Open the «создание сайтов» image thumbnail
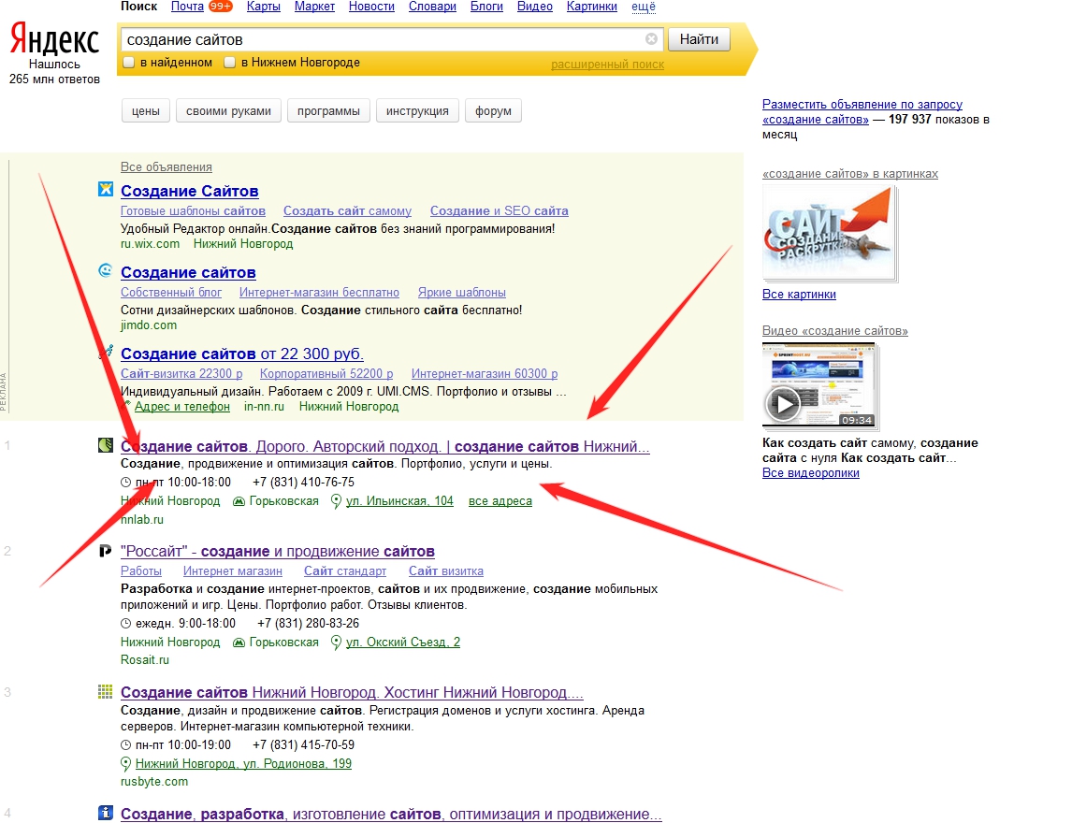Screen dimensions: 1072x823 (x=829, y=233)
